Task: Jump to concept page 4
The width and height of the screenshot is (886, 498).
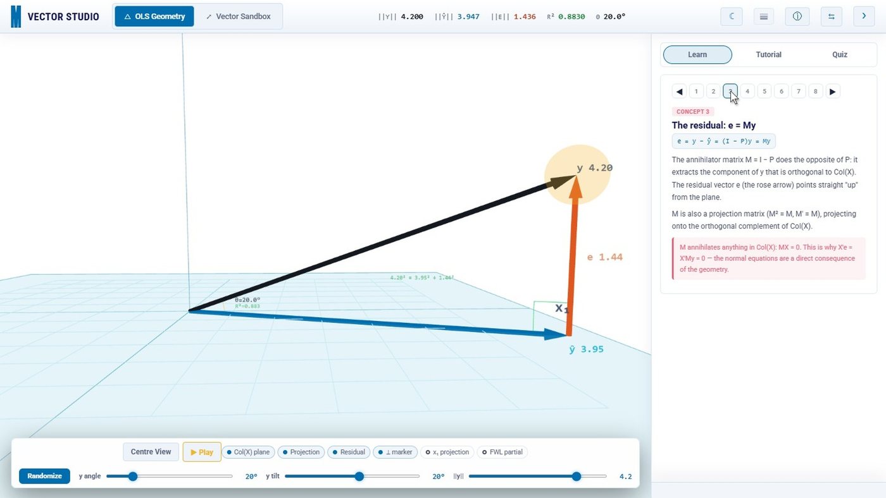Action: click(x=747, y=92)
